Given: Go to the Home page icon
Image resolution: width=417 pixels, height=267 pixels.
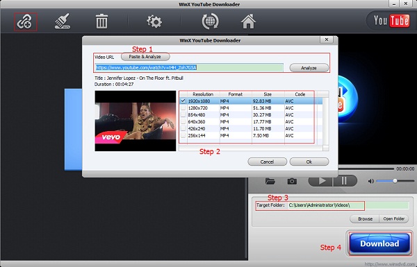Looking at the screenshot, I should click(x=248, y=21).
